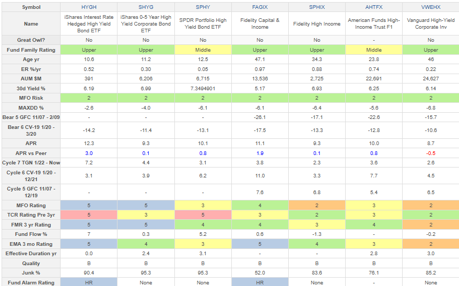Viewport: 459px width, 286px height.
Task: Select the HR Fund Alarm cell under FAGIX
Action: pyautogui.click(x=260, y=282)
